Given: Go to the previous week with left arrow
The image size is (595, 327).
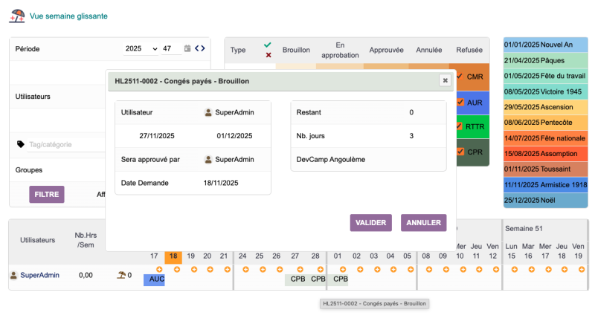Looking at the screenshot, I should (x=197, y=49).
